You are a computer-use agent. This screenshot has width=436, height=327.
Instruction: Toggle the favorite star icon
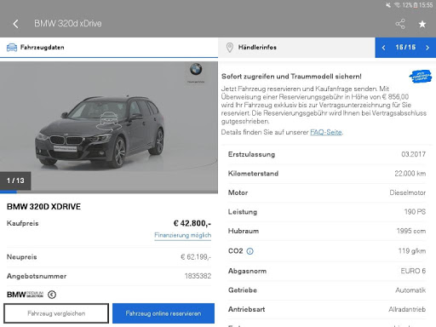point(422,24)
